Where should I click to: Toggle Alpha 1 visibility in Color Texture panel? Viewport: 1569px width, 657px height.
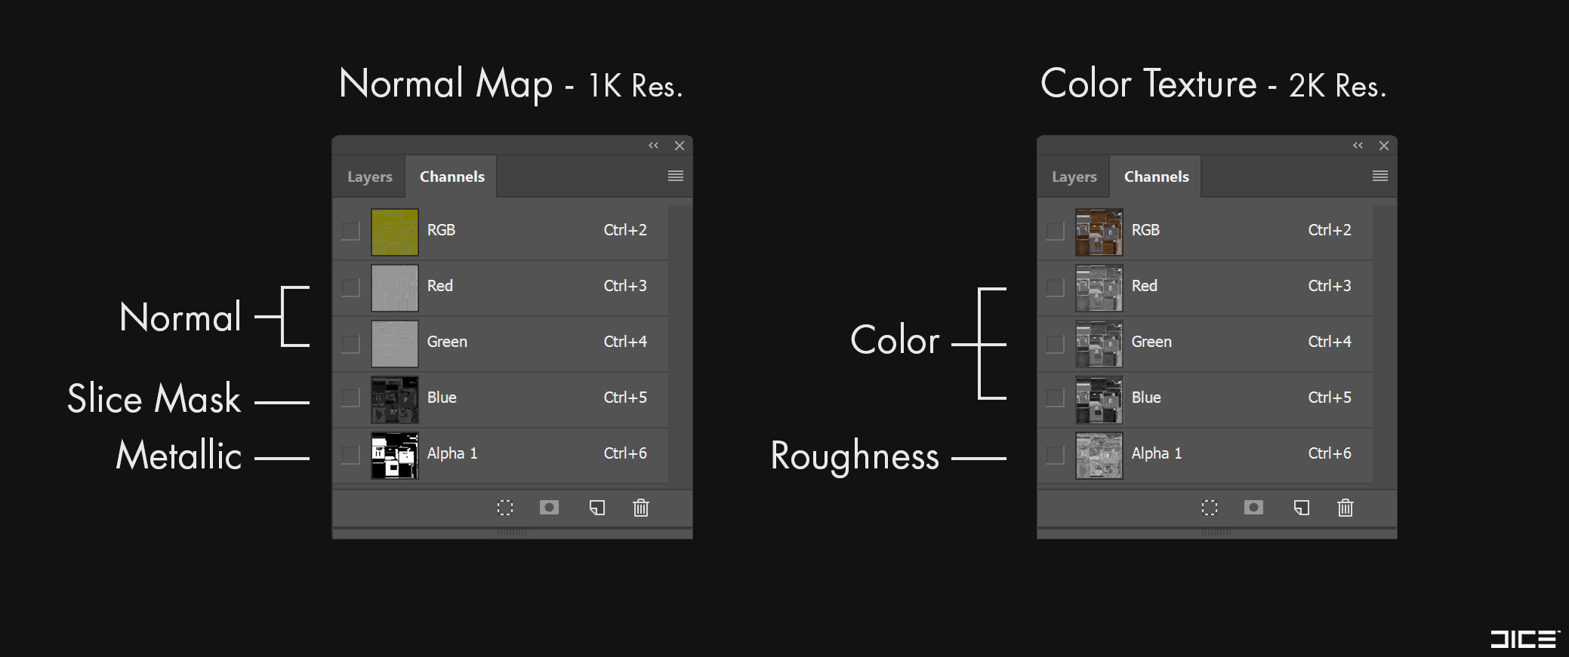tap(1055, 454)
